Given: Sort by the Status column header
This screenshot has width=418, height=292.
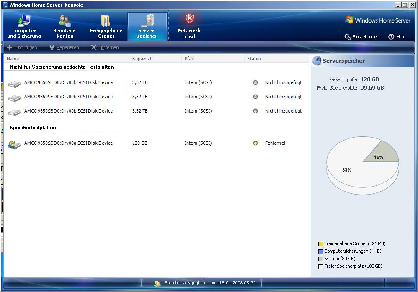Looking at the screenshot, I should click(277, 59).
